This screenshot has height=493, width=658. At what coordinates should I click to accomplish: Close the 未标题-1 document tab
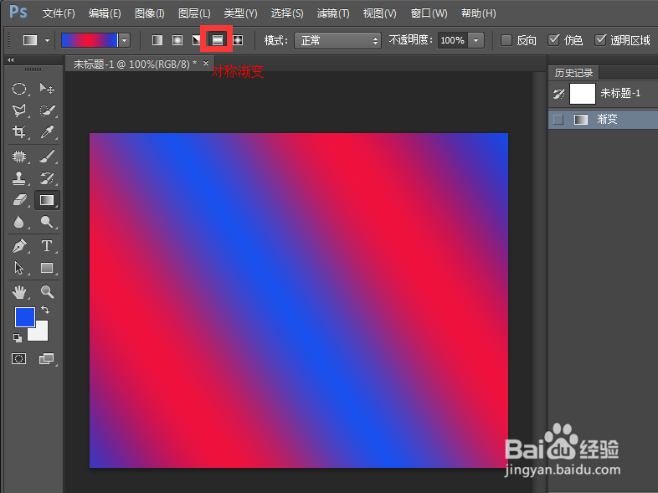point(206,63)
